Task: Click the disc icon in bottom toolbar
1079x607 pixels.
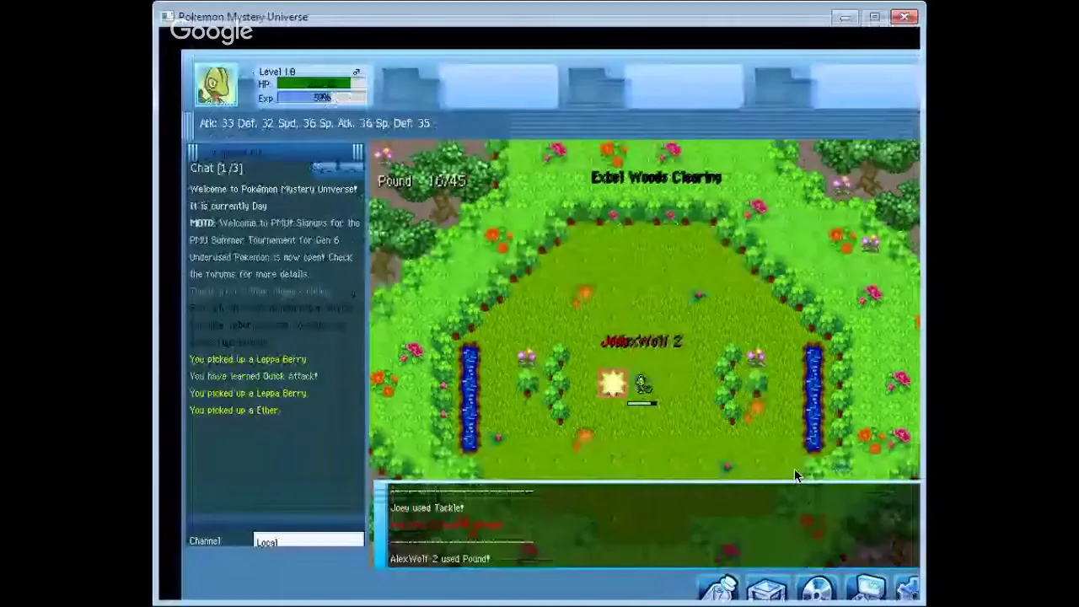Action: click(x=817, y=588)
